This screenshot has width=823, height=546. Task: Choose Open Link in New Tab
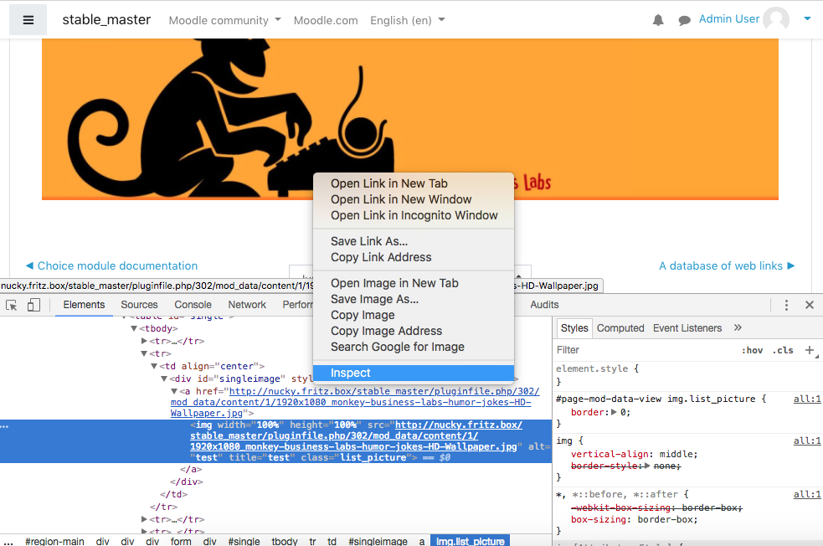pyautogui.click(x=389, y=183)
